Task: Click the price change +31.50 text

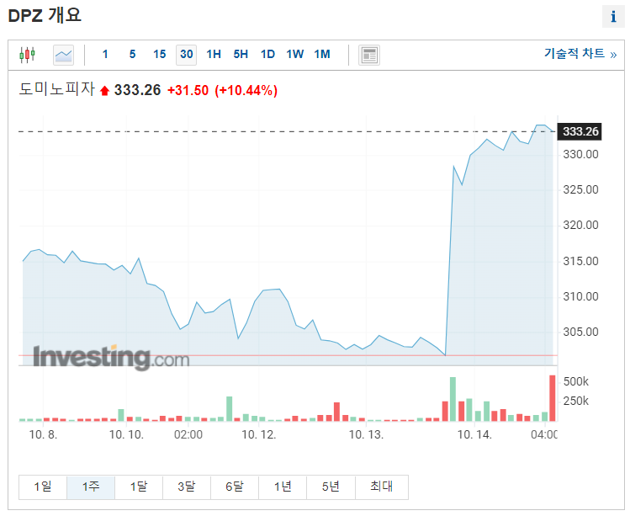Action: click(188, 91)
